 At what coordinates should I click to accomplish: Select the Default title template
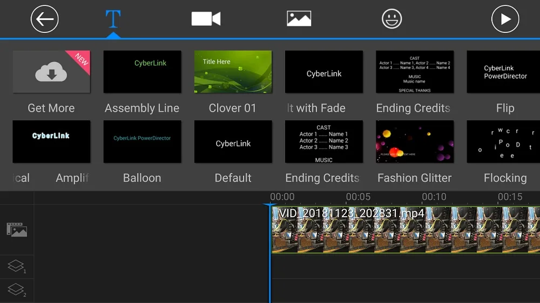[x=233, y=141]
